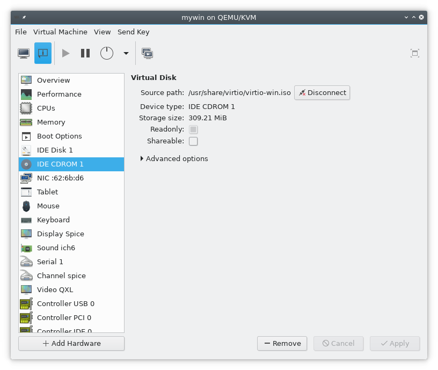Open the Virtual Machine menu

click(x=60, y=32)
